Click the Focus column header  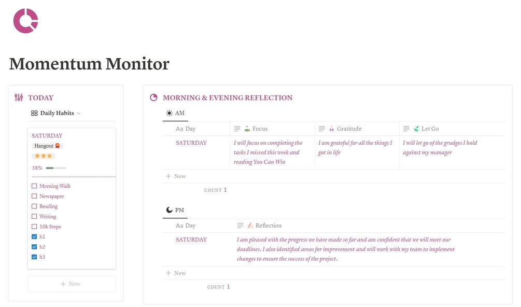260,129
